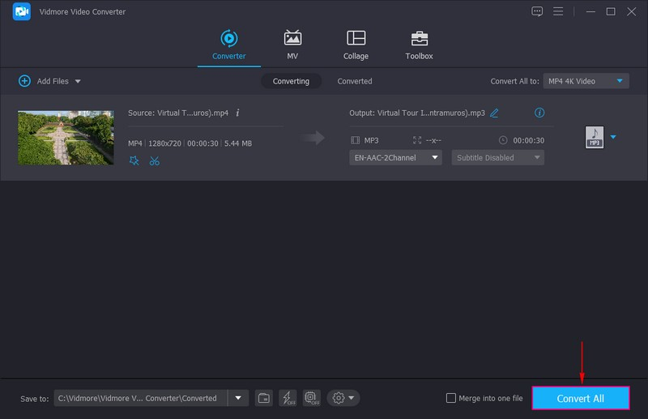Click the source file info icon
648x419 pixels.
[x=237, y=113]
